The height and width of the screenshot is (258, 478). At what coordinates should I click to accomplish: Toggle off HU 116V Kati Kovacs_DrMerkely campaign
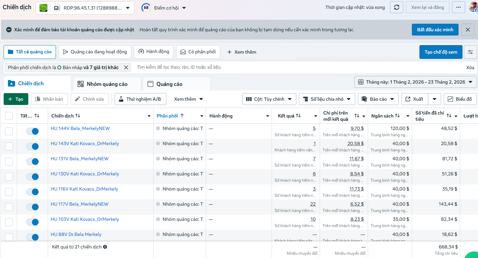(x=33, y=192)
